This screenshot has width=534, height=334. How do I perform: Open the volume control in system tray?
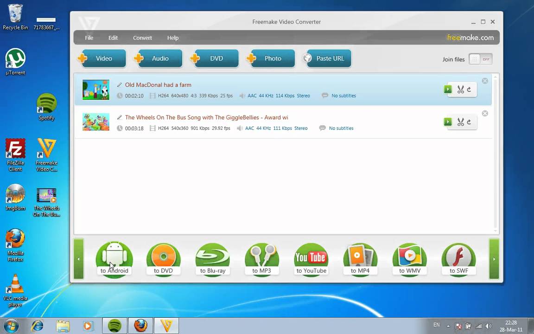coord(489,326)
